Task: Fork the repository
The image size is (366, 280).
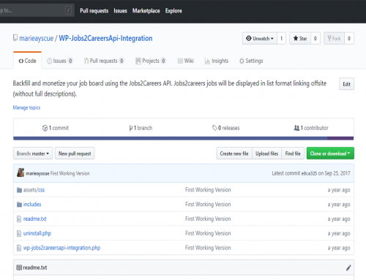Action: coord(334,39)
